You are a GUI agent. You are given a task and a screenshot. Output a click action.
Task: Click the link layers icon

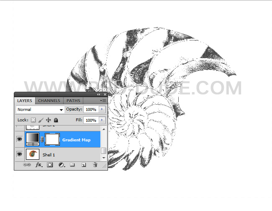pyautogui.click(x=27, y=165)
